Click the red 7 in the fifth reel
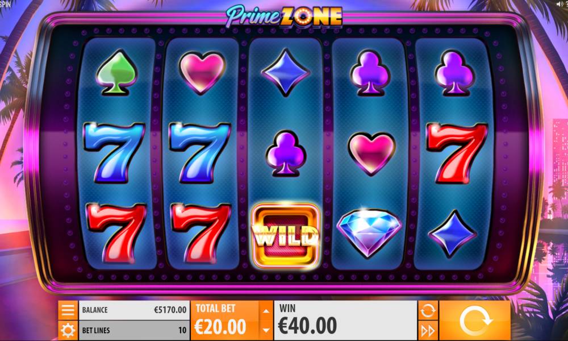 pos(457,153)
